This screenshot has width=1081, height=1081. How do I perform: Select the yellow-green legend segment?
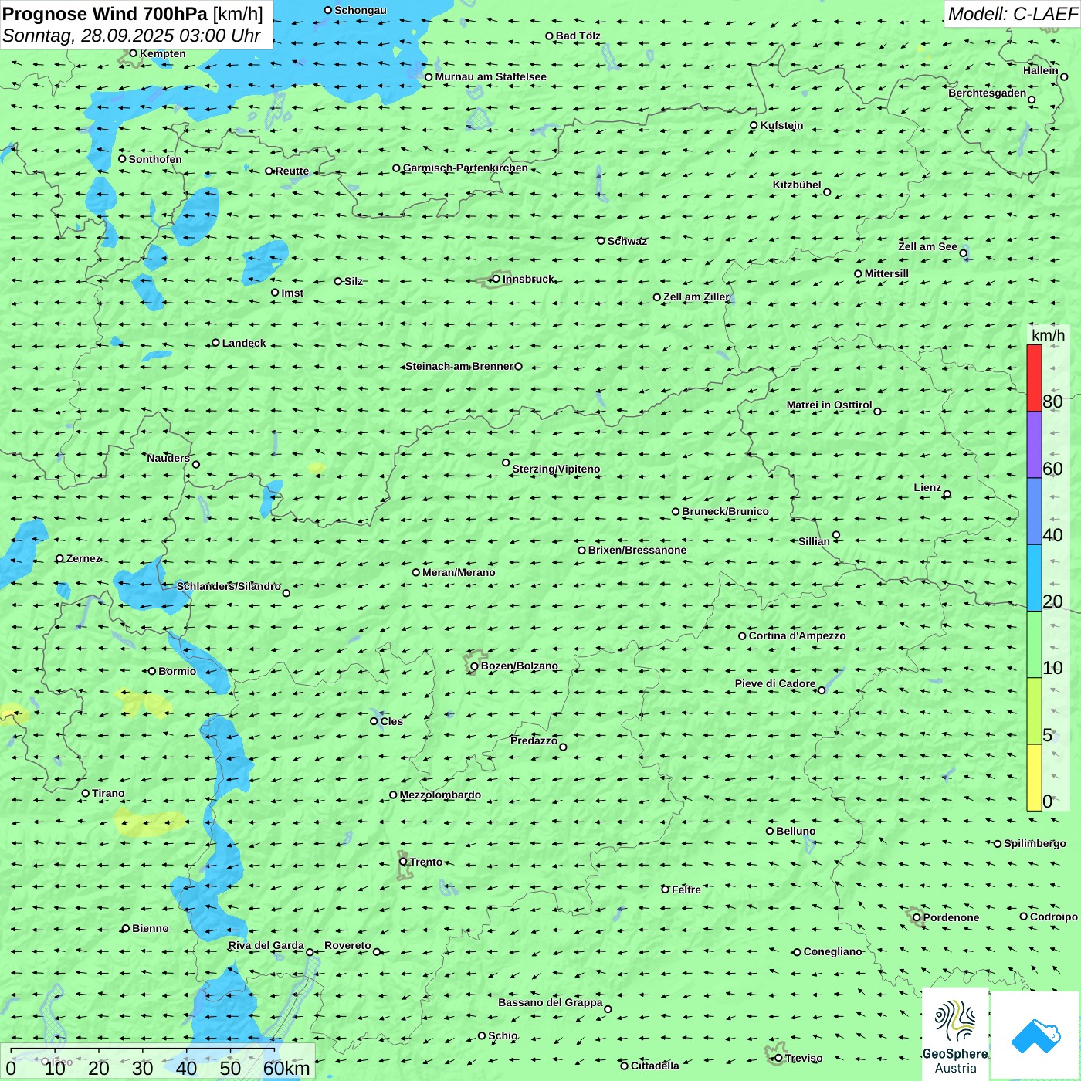click(x=1034, y=711)
